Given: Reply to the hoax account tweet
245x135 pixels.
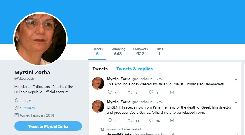Looking at the screenshot, I should coord(109,92).
